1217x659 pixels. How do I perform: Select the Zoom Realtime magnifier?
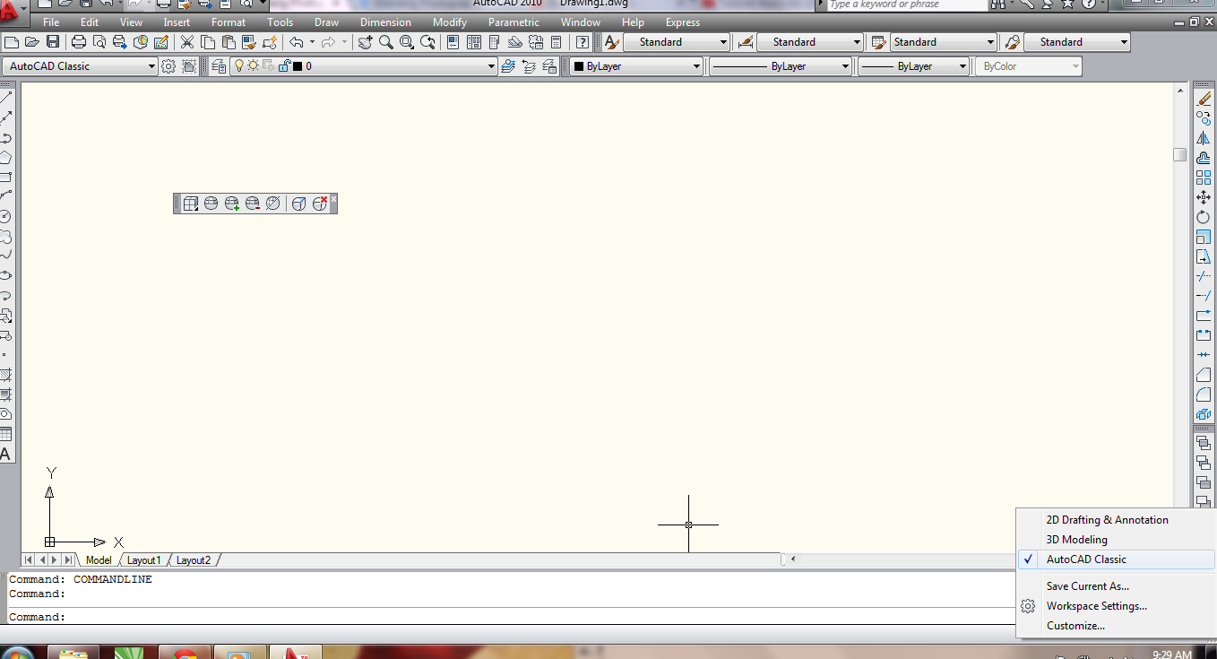click(x=386, y=42)
